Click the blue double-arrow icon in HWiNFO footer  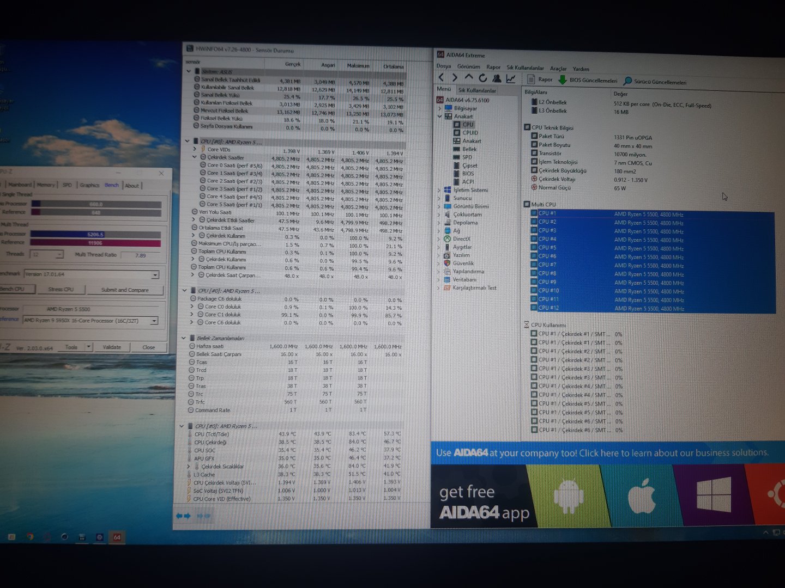click(x=183, y=516)
